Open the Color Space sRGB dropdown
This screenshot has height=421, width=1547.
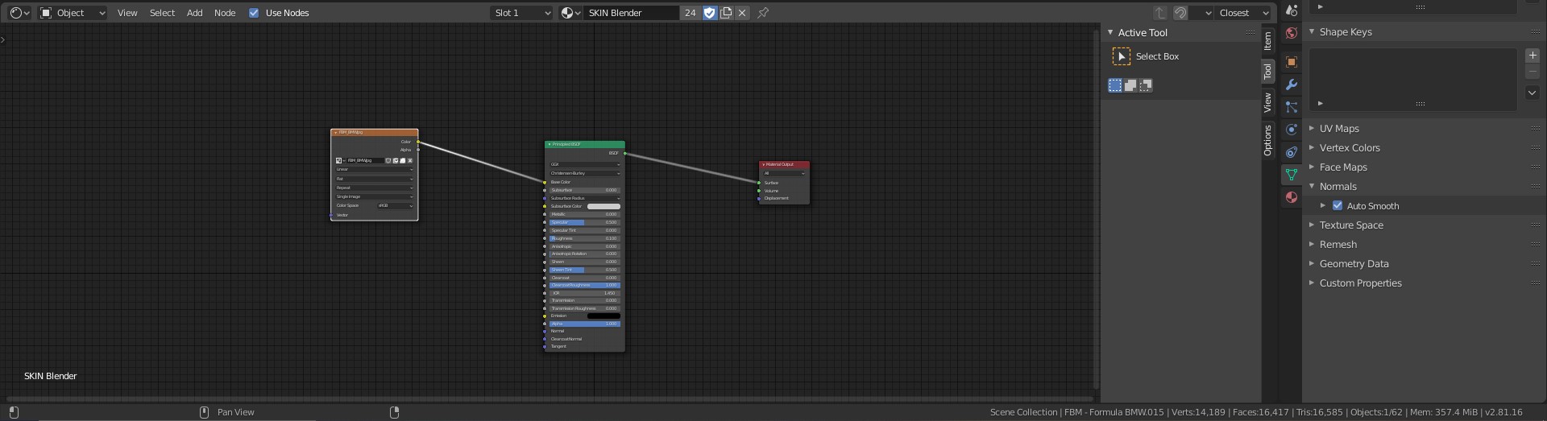[x=396, y=206]
